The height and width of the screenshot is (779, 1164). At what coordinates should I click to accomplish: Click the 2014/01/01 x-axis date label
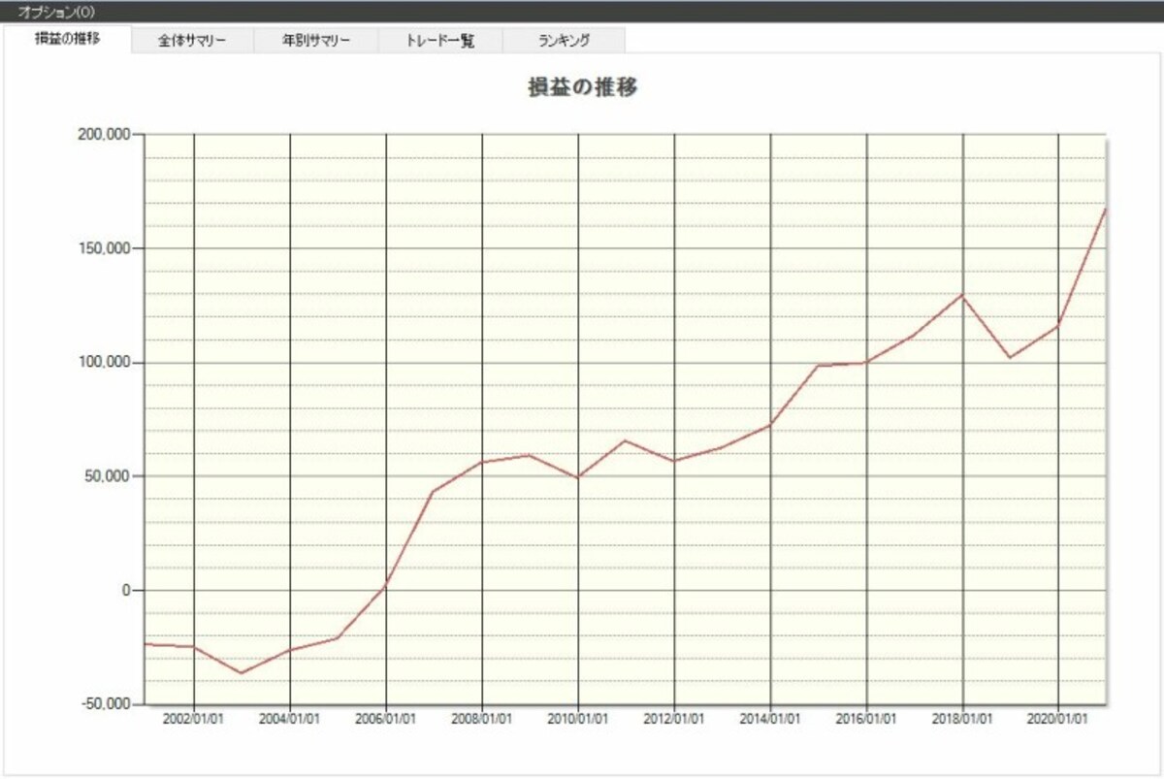(770, 719)
